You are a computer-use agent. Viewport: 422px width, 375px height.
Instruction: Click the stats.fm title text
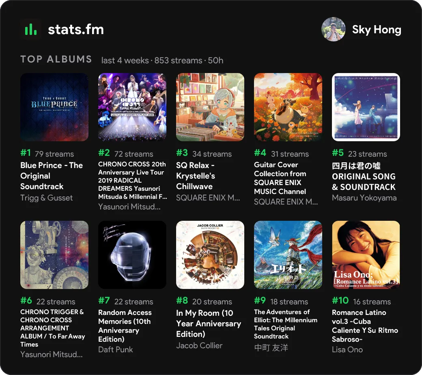(76, 30)
